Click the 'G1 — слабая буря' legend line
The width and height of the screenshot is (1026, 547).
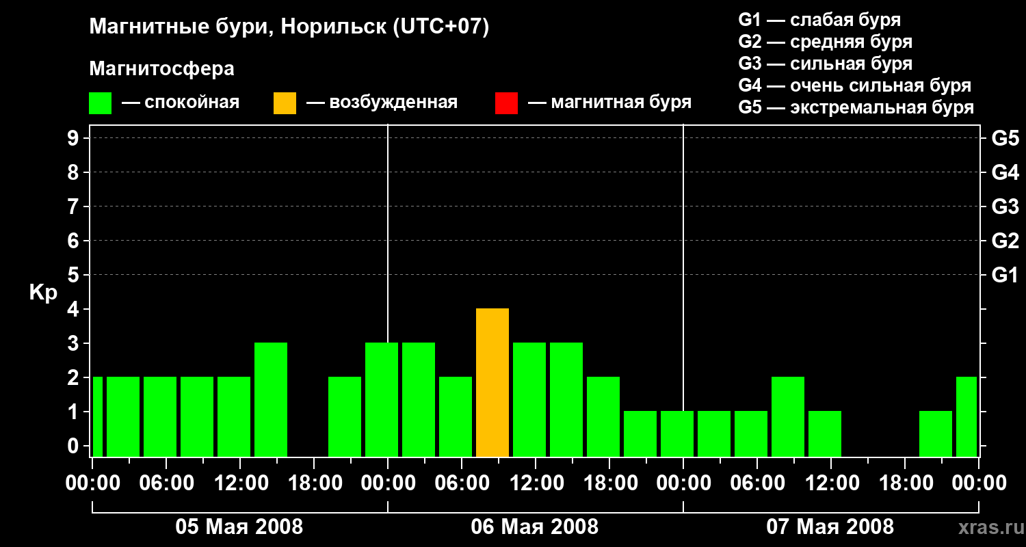coord(819,20)
